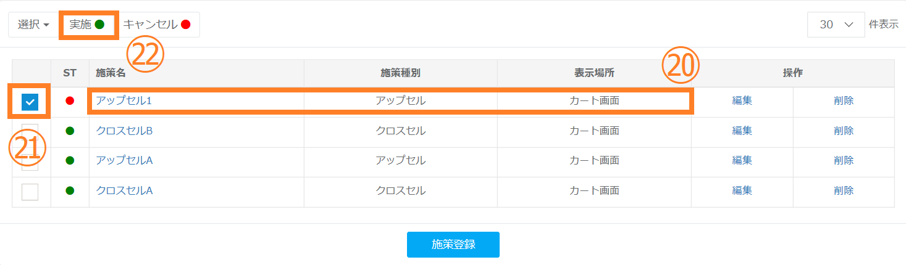Open the アップセル1 campaign link
906x265 pixels.
click(x=124, y=100)
